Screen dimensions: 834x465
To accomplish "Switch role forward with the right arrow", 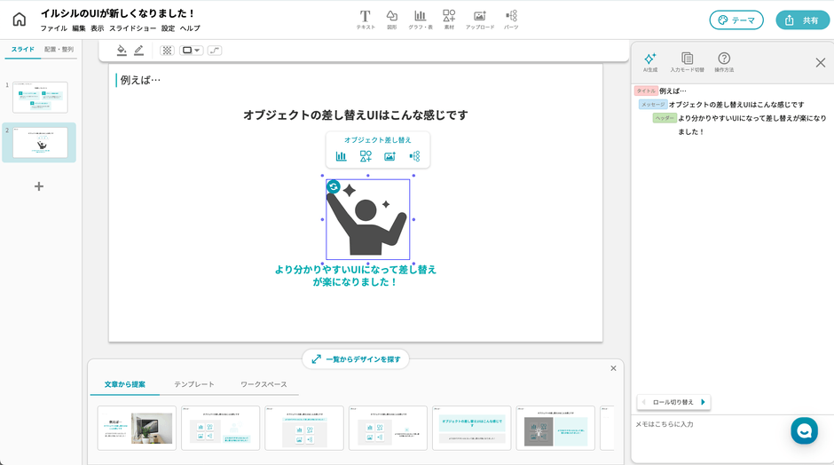I will click(x=704, y=402).
